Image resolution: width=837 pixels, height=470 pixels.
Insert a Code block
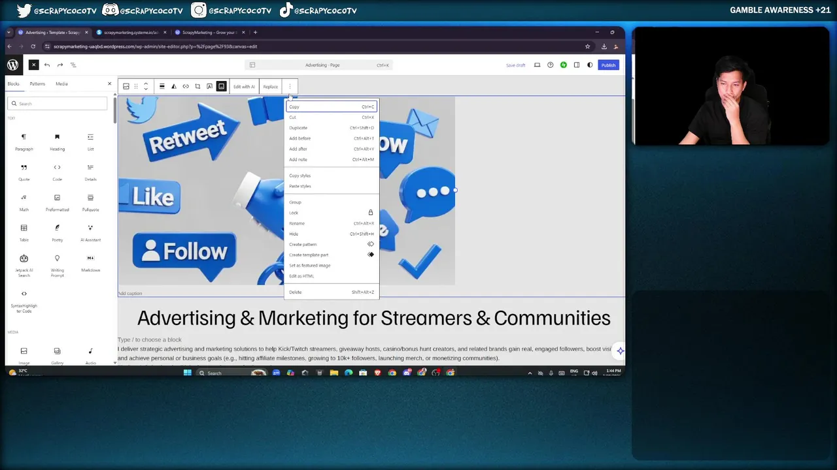(x=57, y=172)
